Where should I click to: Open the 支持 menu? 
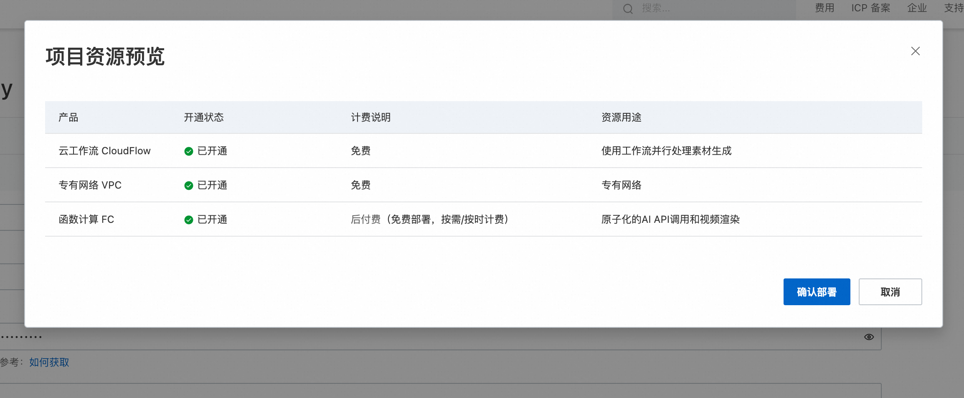pos(954,8)
